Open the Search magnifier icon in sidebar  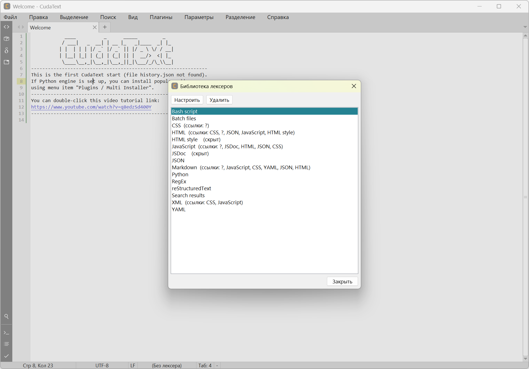tap(6, 316)
